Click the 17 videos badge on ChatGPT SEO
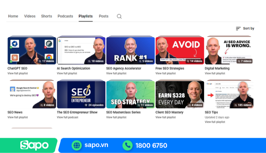Image resolution: width=266 pixels, height=153 pixels. point(46,61)
